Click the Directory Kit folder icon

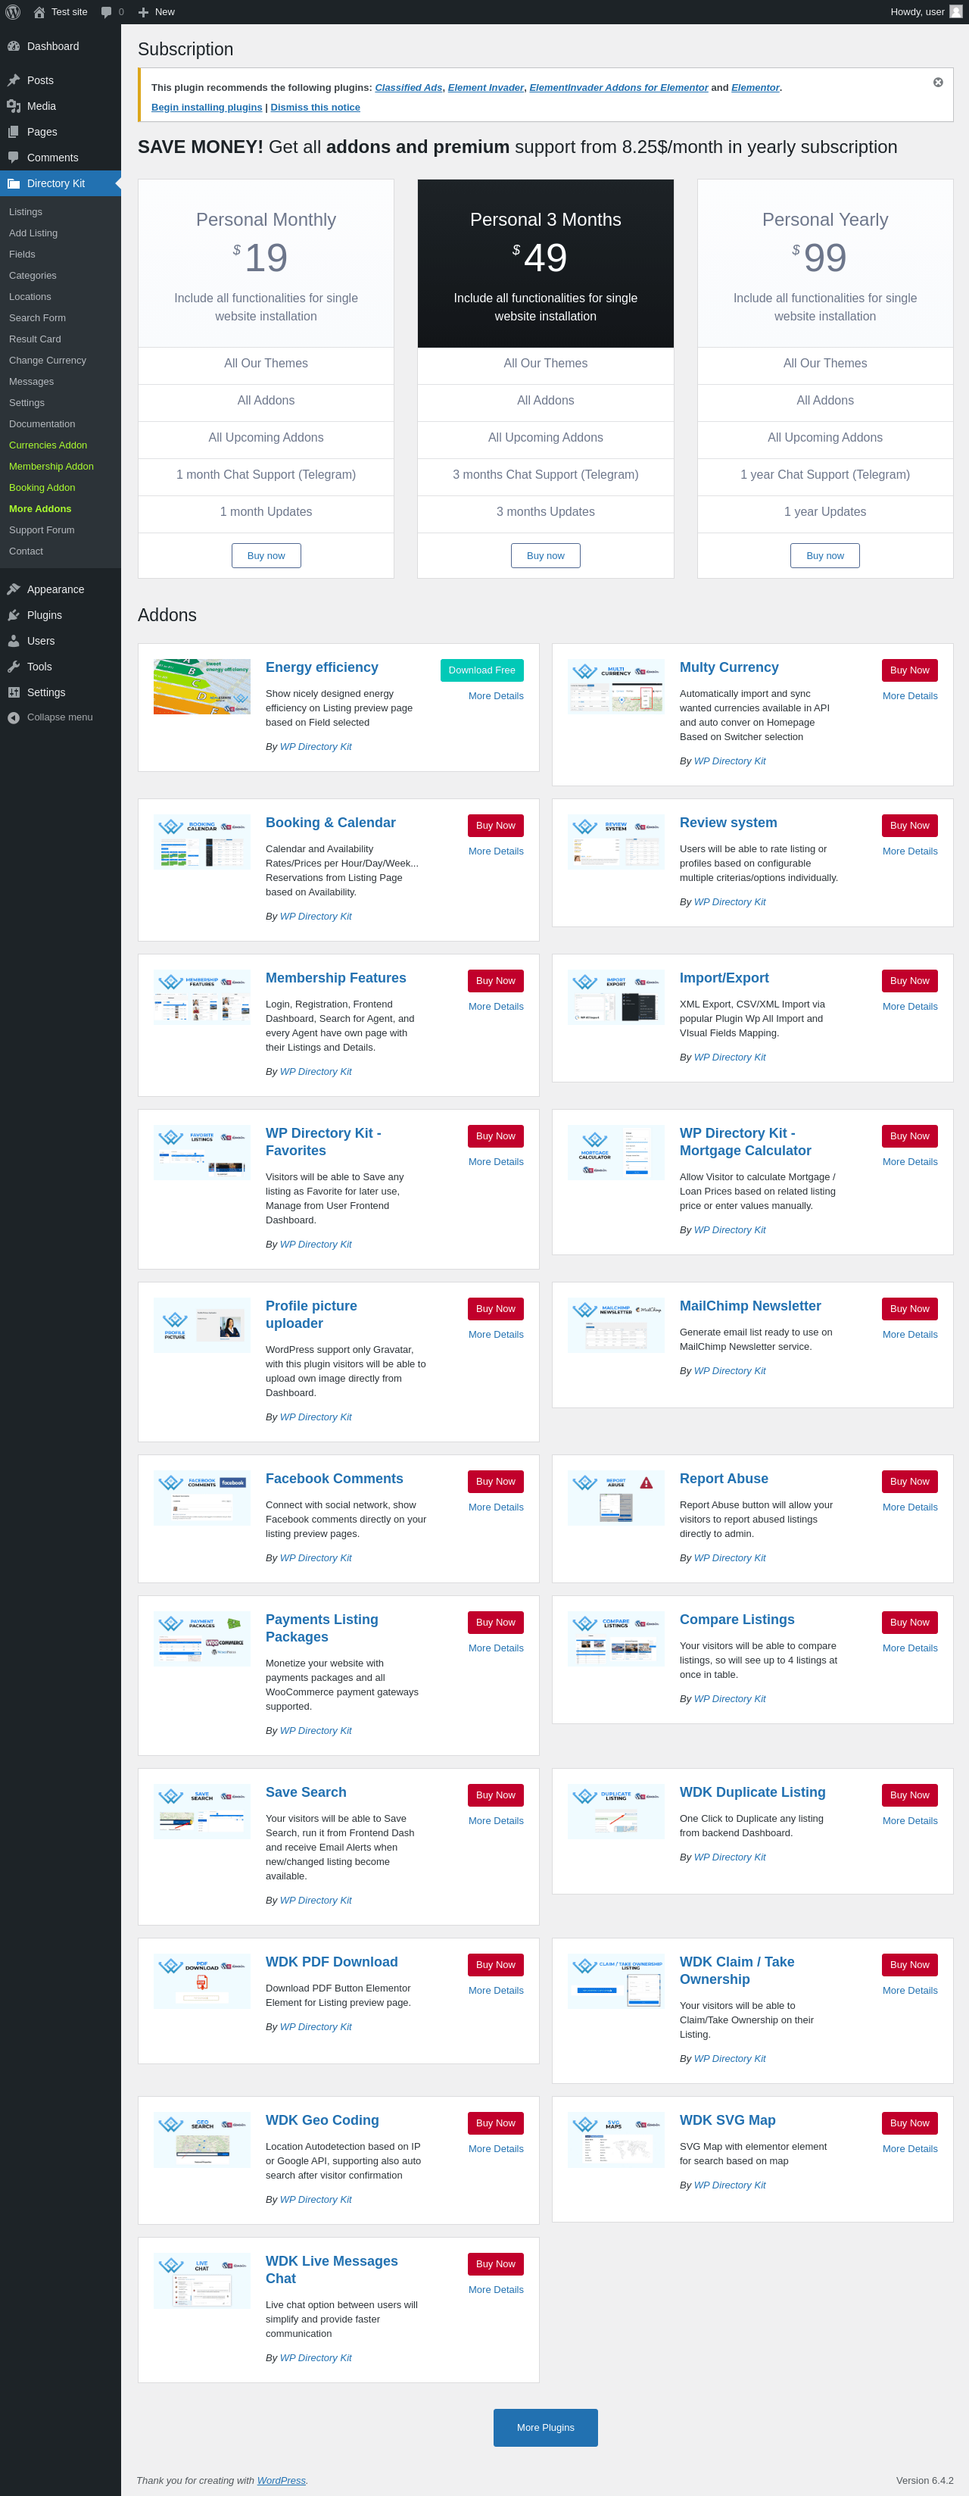coord(14,183)
